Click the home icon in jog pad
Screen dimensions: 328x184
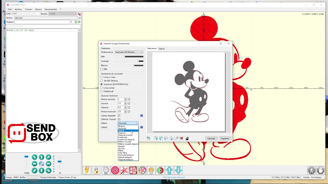point(42,164)
